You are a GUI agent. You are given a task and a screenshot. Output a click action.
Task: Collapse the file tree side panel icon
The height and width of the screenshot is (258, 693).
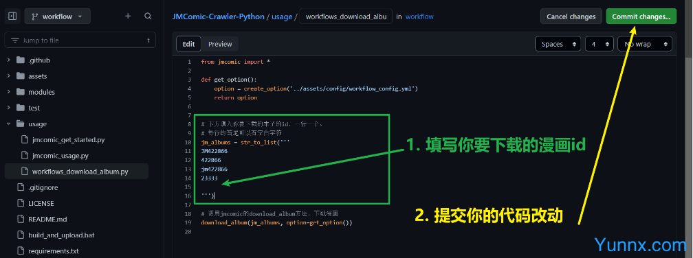pyautogui.click(x=12, y=16)
